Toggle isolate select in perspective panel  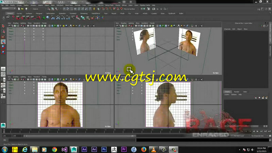192,26
